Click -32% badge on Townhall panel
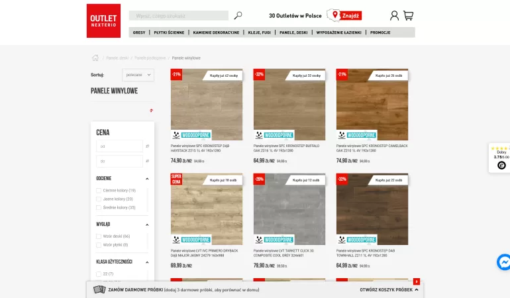The height and width of the screenshot is (298, 510). (342, 179)
